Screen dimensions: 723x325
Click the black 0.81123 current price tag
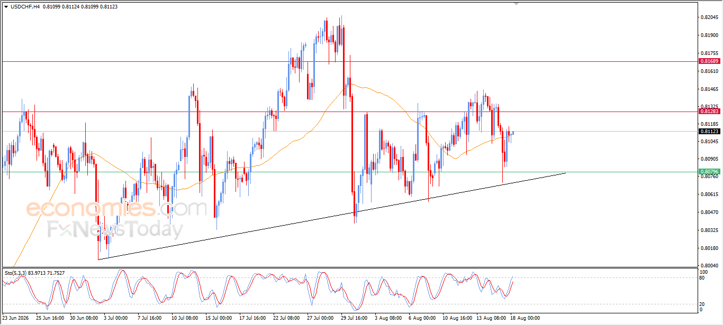click(x=709, y=131)
